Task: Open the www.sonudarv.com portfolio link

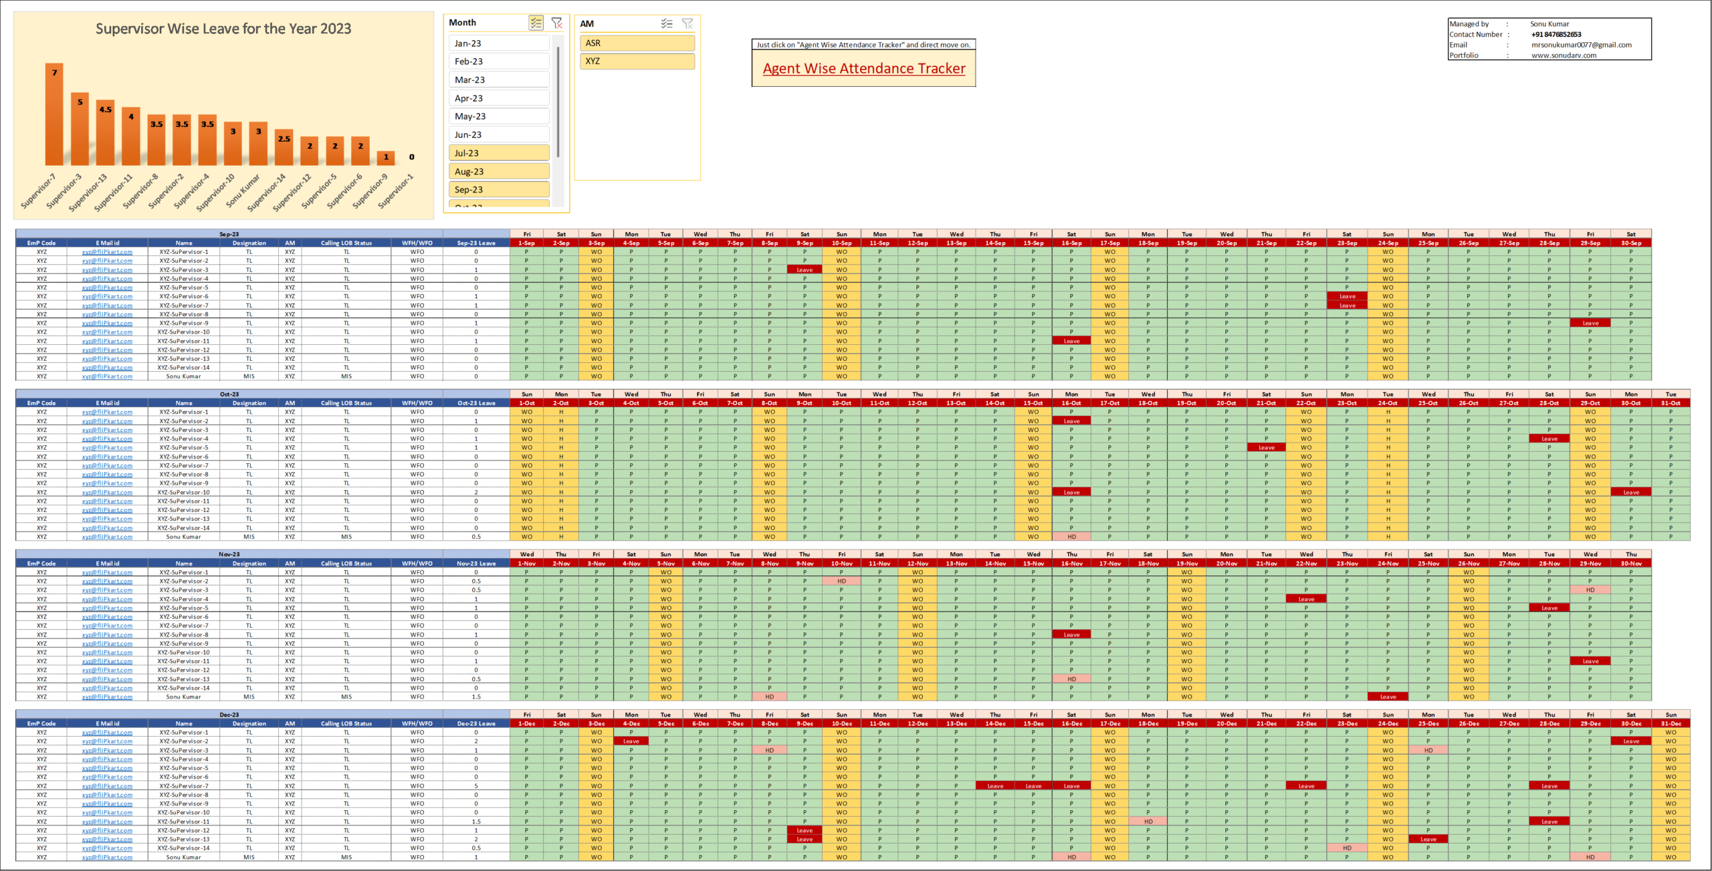Action: pos(1564,55)
